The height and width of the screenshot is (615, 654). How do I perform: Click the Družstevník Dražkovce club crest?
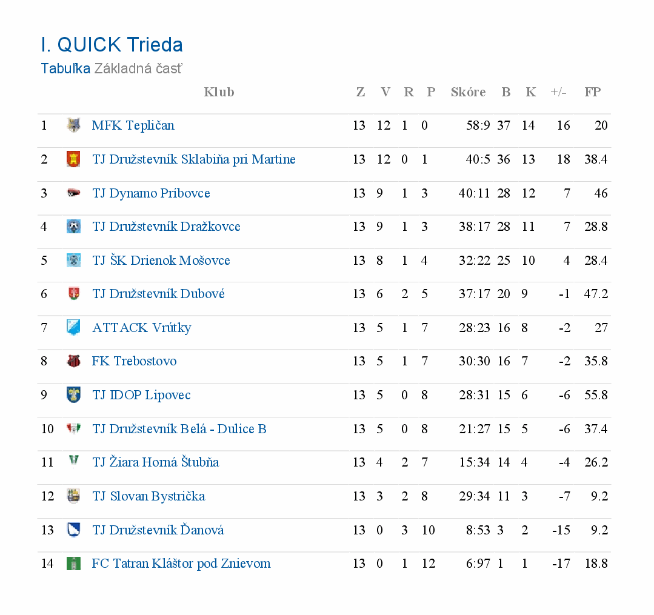point(73,227)
